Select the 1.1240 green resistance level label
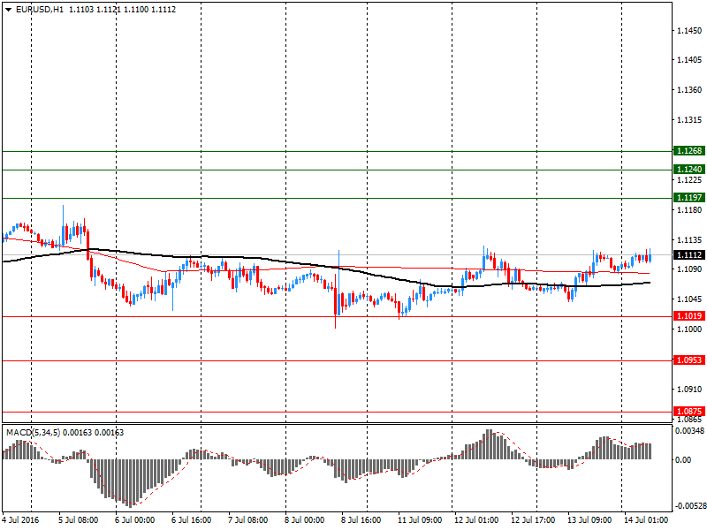Viewport: 707px width, 530px height. click(x=689, y=169)
